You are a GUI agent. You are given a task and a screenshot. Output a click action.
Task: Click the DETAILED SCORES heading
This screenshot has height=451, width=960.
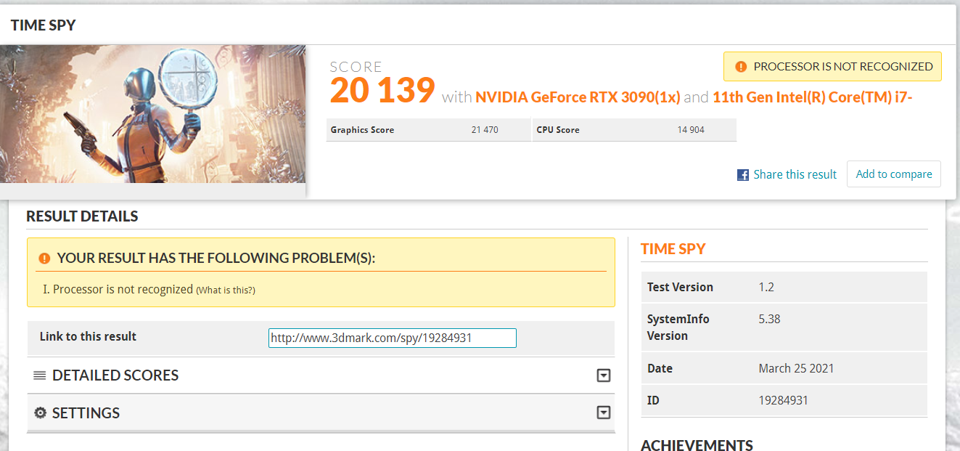[x=115, y=375]
